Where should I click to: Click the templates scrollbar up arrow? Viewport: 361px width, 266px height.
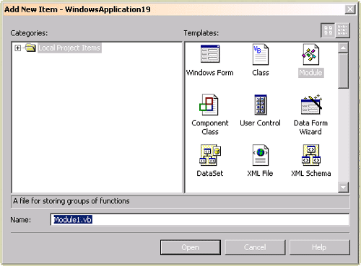click(343, 48)
